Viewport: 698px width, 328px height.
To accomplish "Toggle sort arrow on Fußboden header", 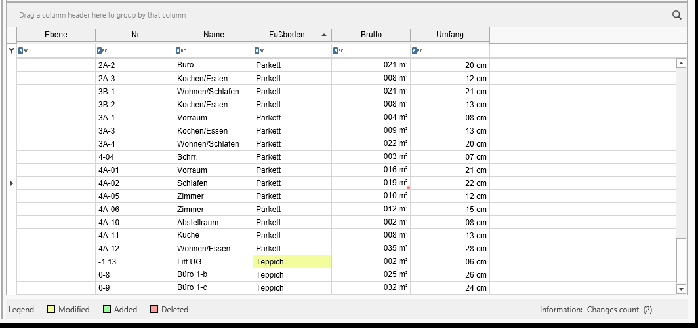I will pos(323,35).
